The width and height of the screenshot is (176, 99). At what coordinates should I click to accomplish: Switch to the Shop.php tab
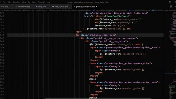(x=42, y=7)
